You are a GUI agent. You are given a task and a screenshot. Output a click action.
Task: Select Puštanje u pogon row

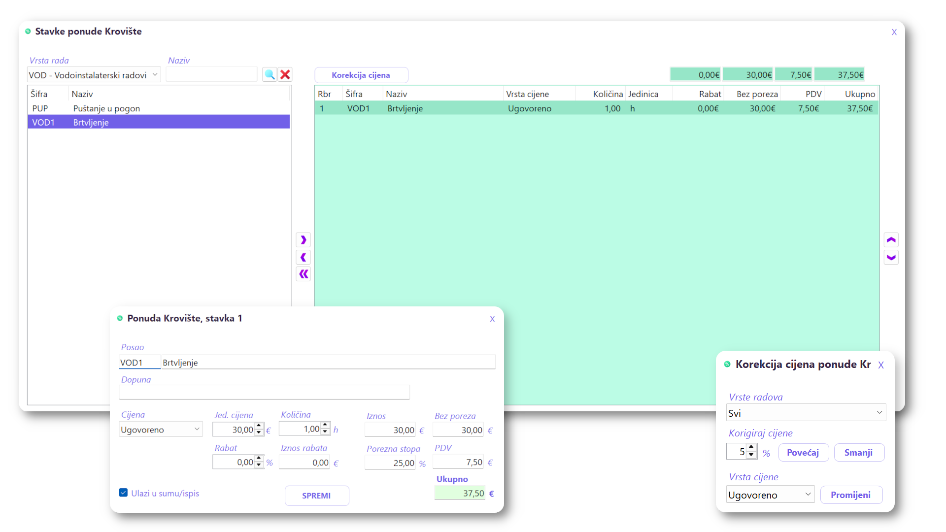click(x=106, y=108)
